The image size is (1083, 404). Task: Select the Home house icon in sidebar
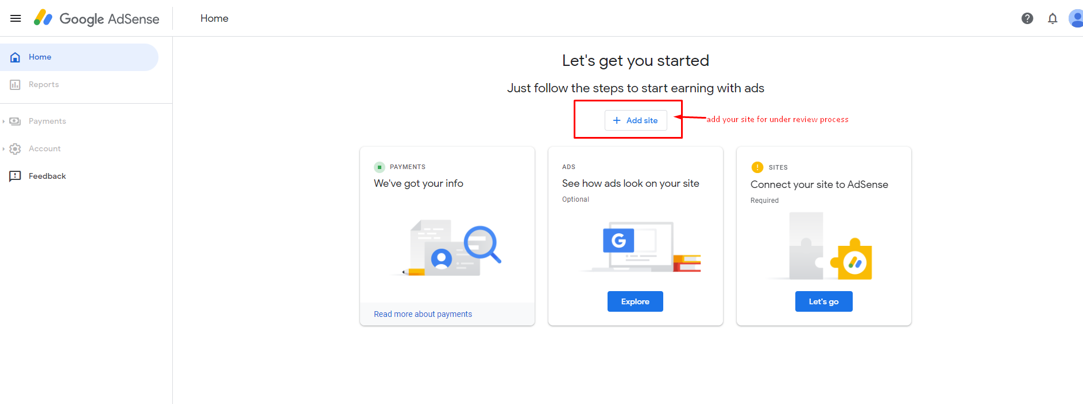click(x=15, y=57)
